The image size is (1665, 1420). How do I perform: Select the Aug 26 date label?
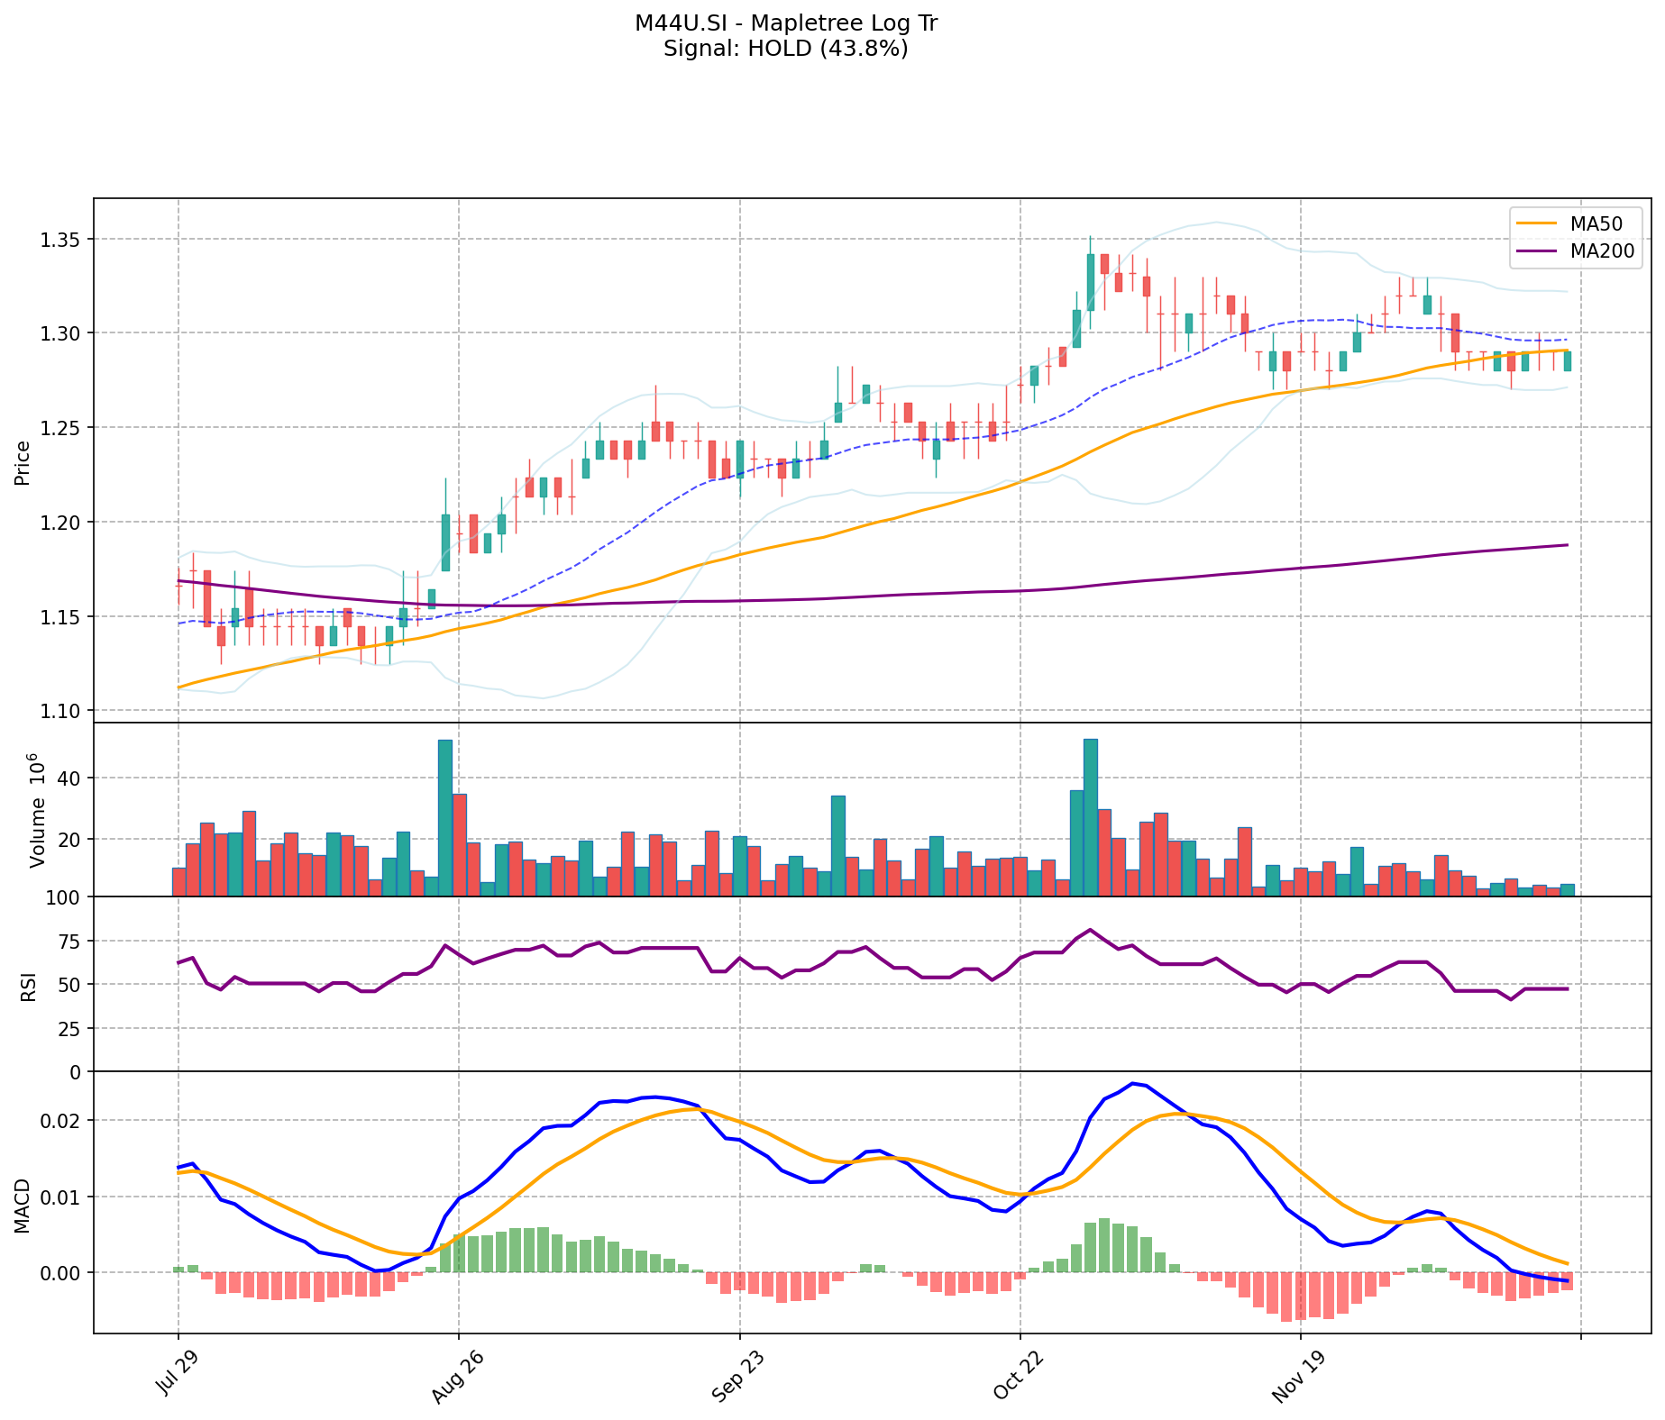coord(456,1377)
